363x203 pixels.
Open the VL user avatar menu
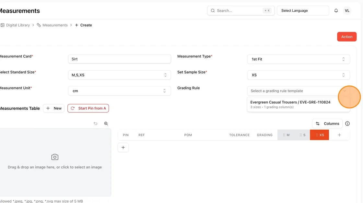pyautogui.click(x=347, y=11)
